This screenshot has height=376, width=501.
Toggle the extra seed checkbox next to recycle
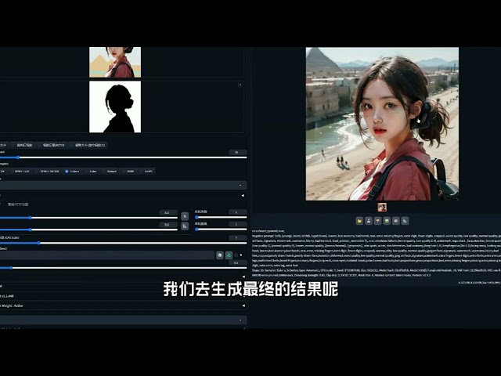[x=236, y=255]
